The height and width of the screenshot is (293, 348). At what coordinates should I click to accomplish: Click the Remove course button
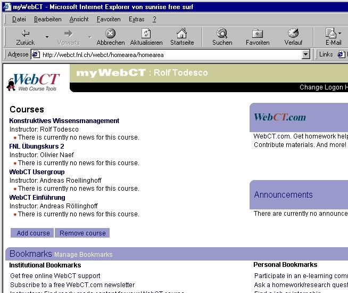(82, 233)
